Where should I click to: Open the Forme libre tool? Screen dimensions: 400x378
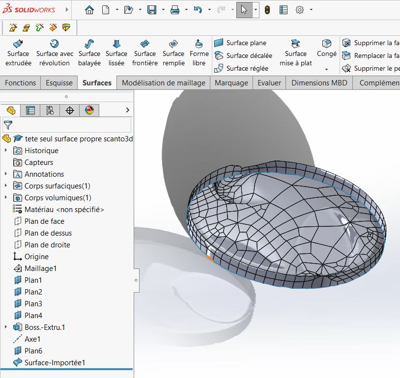(199, 53)
